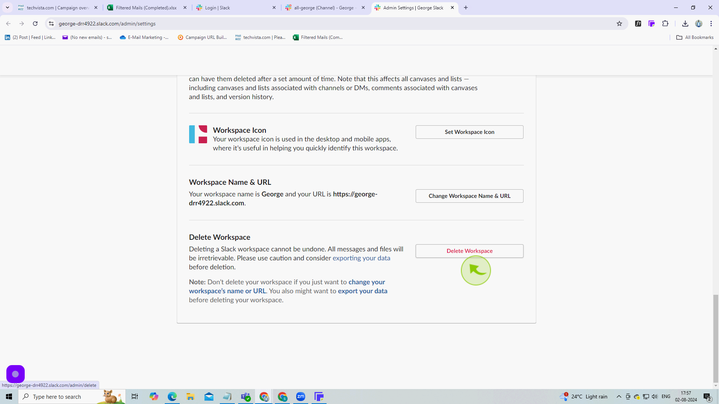Open the purple squares extension icon
Image resolution: width=719 pixels, height=404 pixels.
[652, 24]
